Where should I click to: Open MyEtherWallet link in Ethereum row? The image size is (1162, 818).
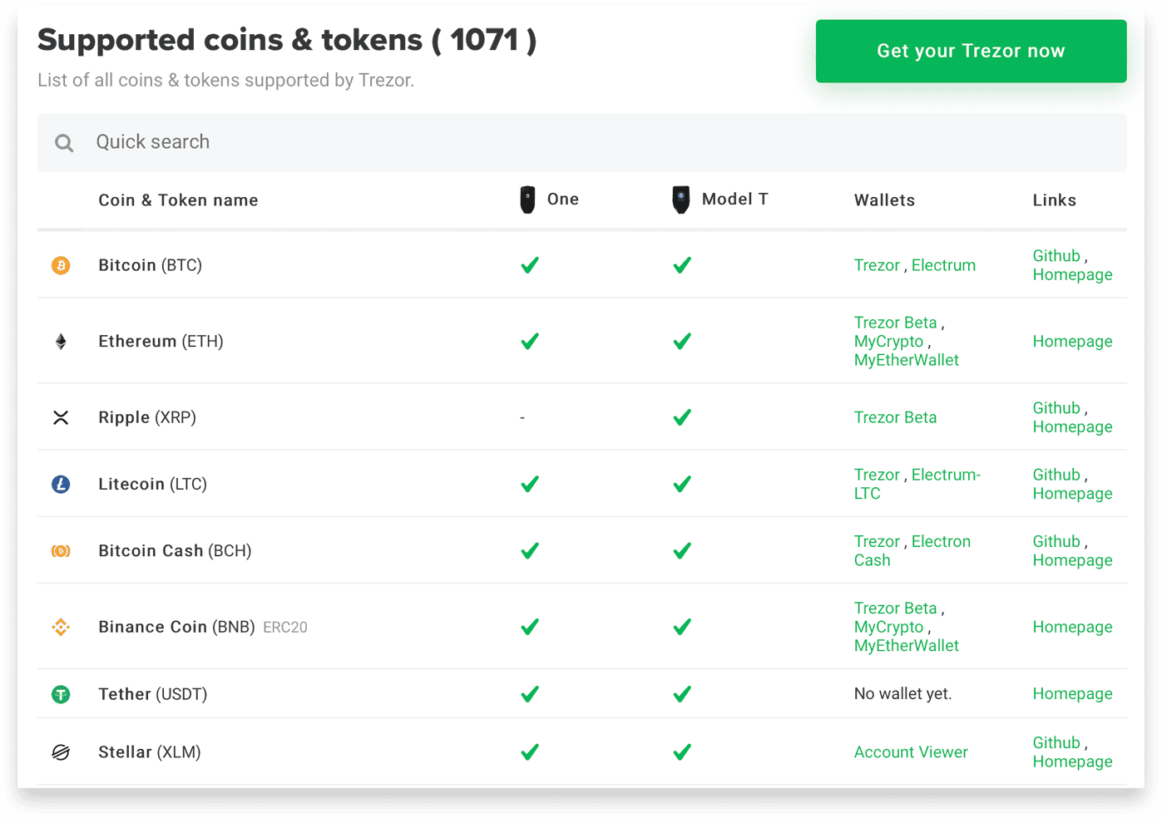click(x=906, y=360)
